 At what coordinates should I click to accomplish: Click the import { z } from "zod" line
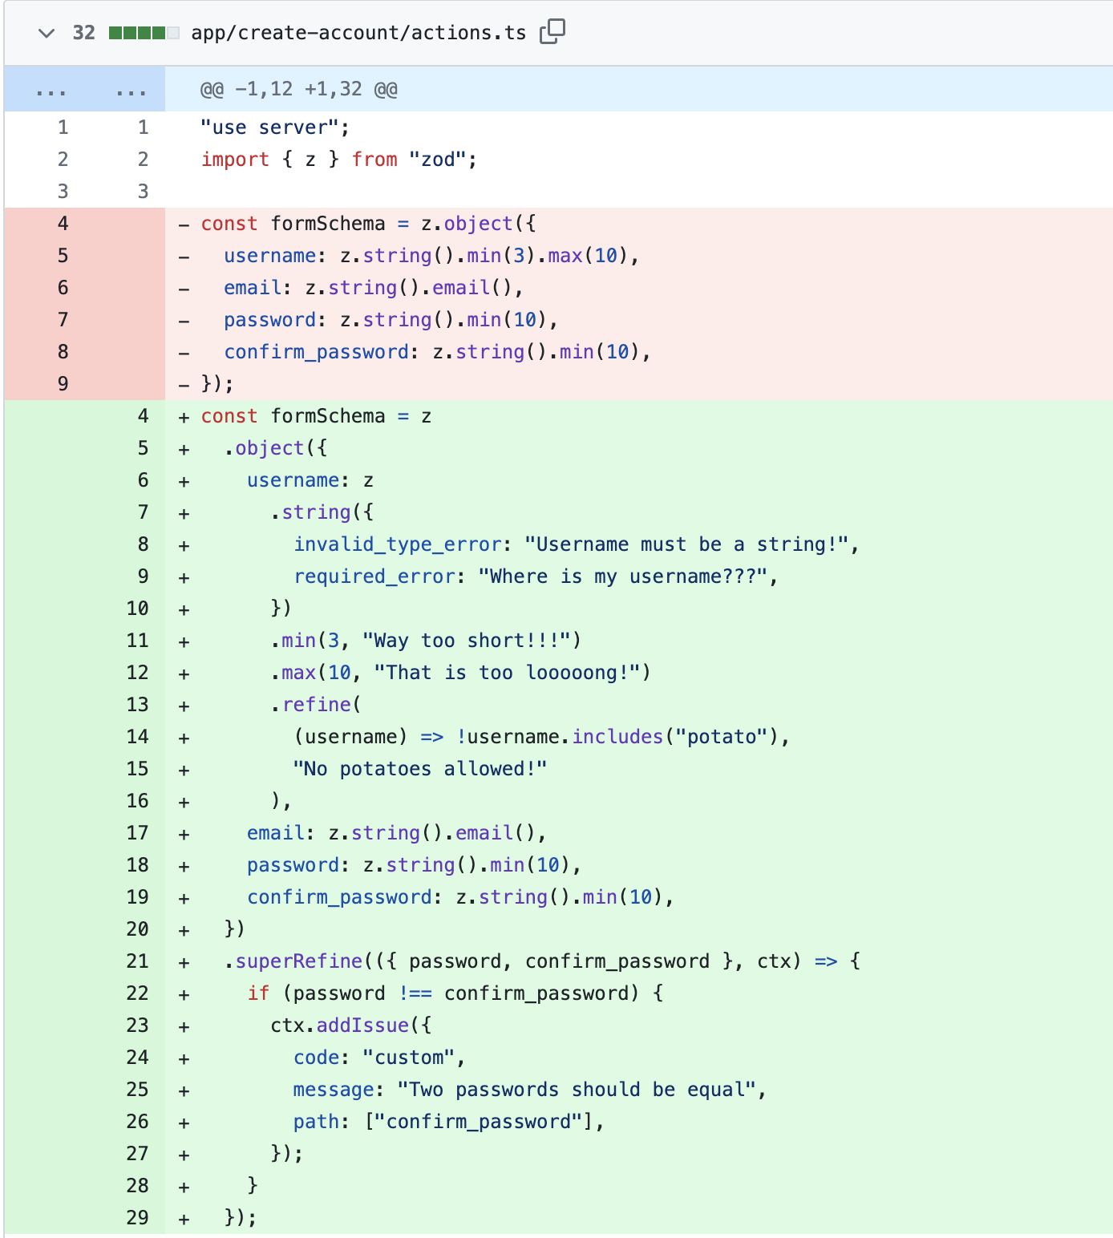pyautogui.click(x=339, y=160)
